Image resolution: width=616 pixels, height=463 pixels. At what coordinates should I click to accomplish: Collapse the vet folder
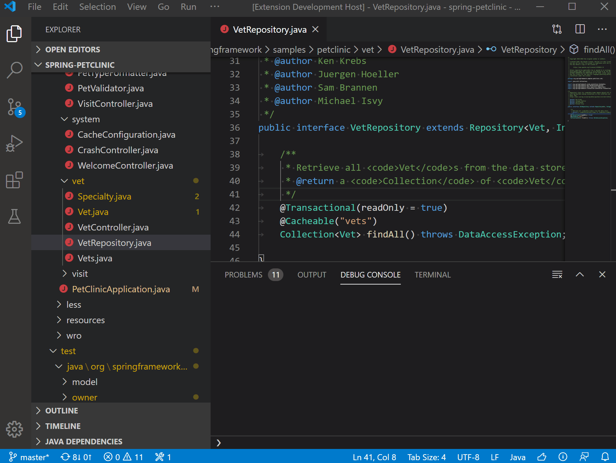(64, 181)
